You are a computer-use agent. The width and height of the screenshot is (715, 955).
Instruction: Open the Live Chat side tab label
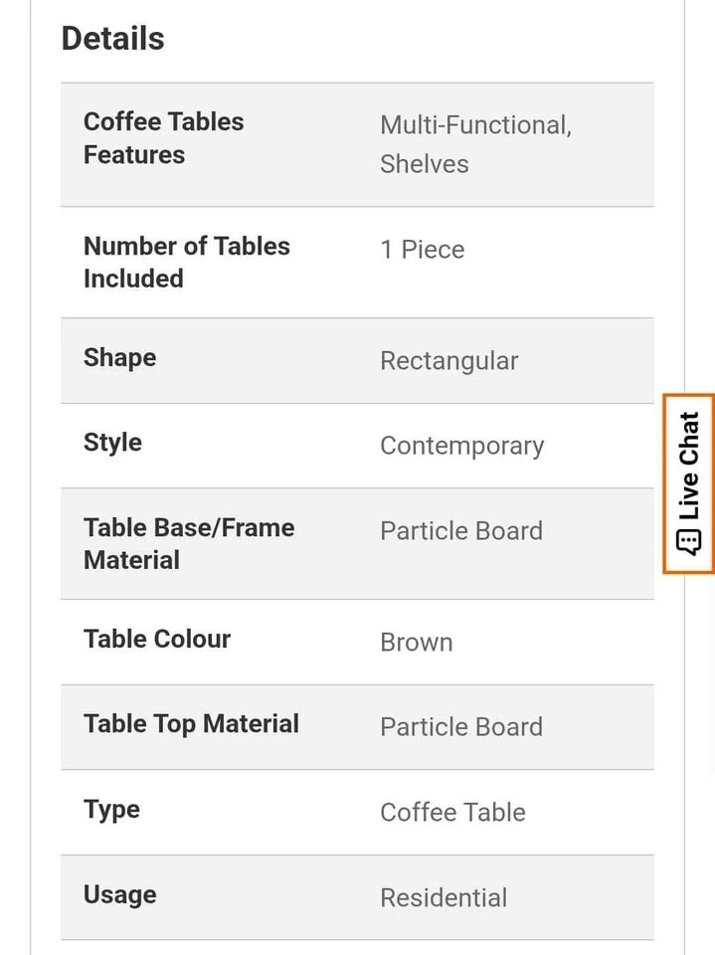coord(689,466)
